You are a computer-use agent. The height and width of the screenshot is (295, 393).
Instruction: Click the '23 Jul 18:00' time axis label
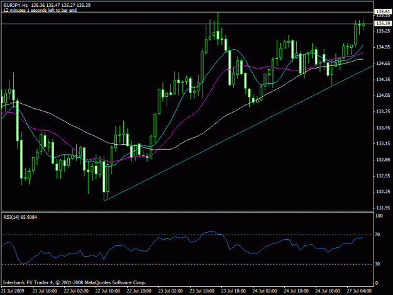[233, 291]
